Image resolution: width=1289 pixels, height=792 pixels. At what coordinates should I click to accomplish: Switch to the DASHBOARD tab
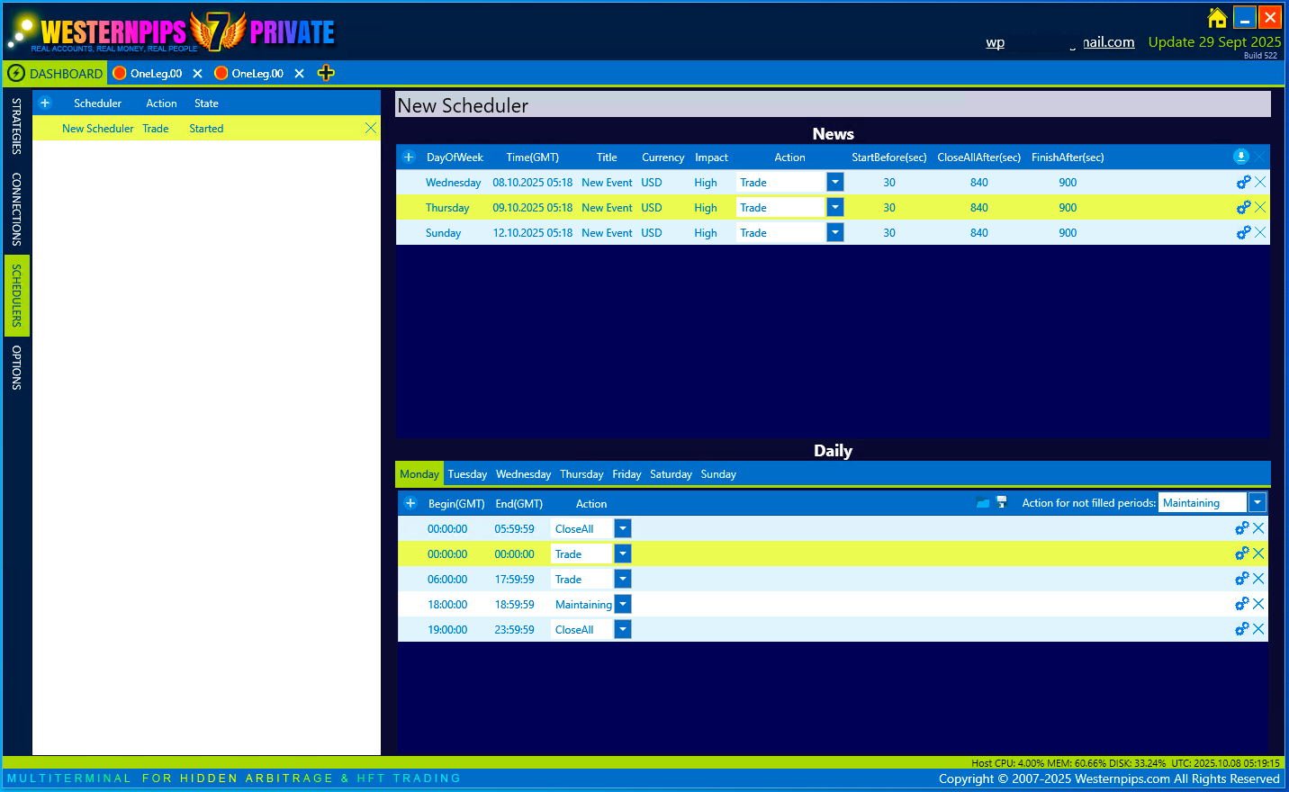56,73
